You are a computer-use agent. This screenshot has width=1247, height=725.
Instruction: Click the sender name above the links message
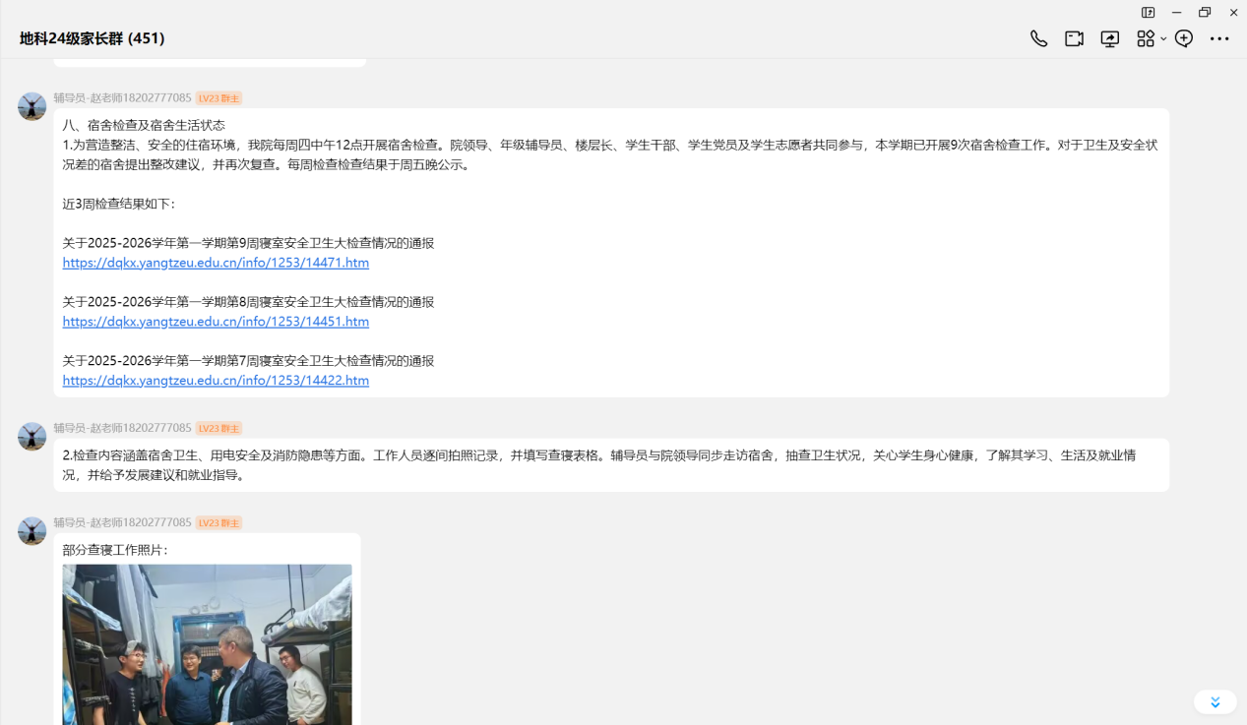point(122,98)
